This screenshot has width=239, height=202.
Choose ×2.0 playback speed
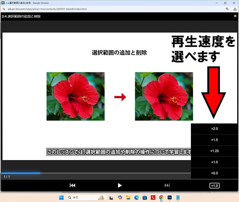(214, 129)
